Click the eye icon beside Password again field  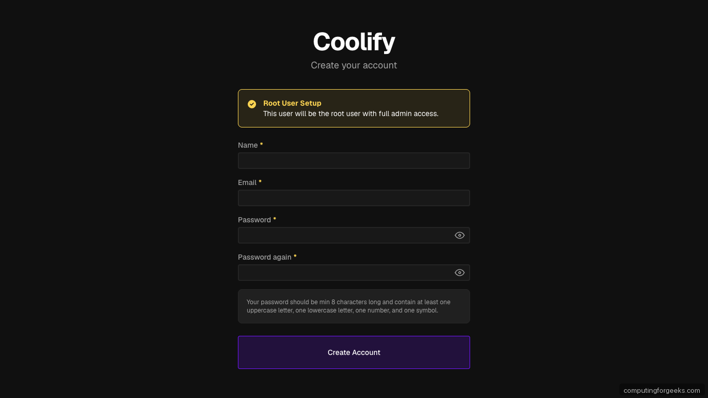point(459,272)
